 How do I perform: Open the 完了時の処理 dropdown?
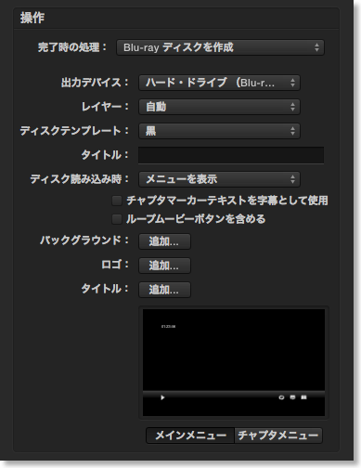click(x=220, y=47)
